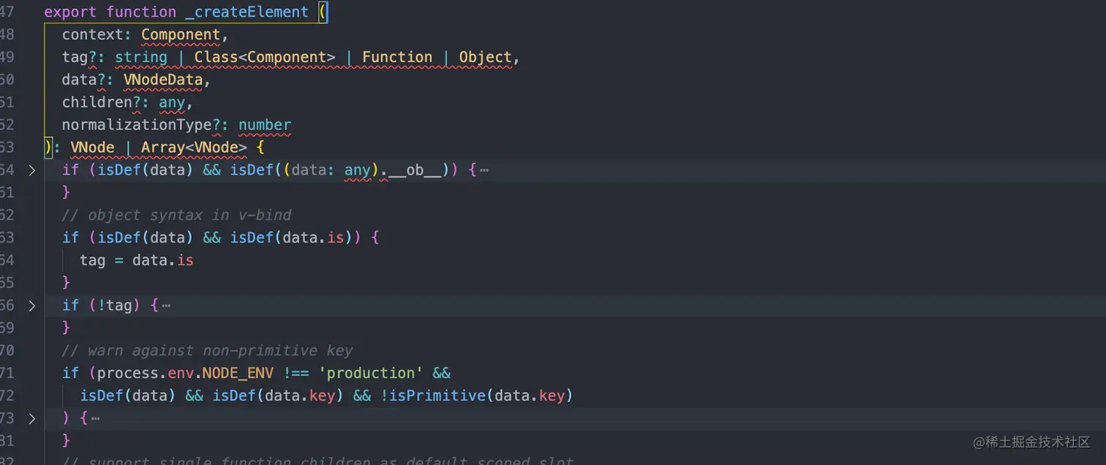The height and width of the screenshot is (465, 1106).
Task: Click line number 47 in the gutter
Action: point(7,12)
